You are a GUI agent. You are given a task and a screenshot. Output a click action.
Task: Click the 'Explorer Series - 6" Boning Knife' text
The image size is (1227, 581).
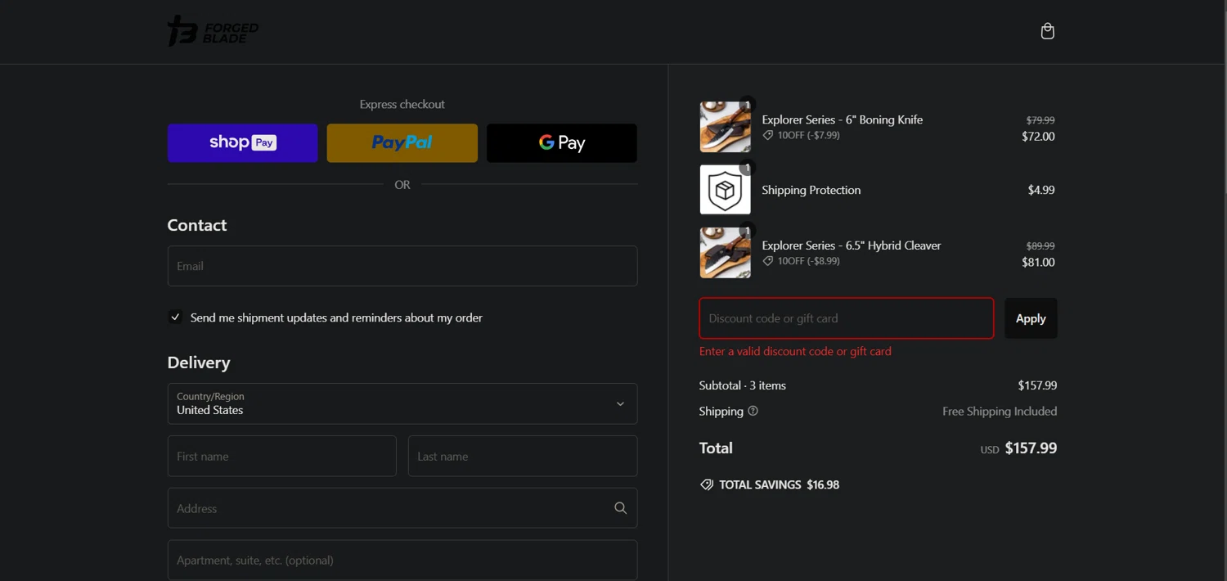842,119
